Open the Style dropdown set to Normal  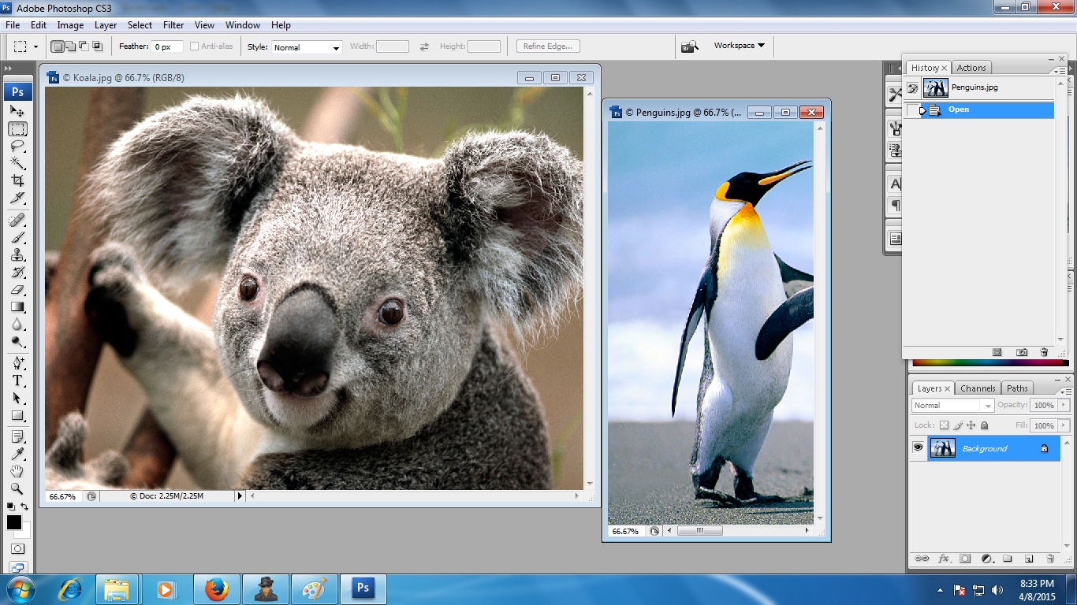[307, 47]
